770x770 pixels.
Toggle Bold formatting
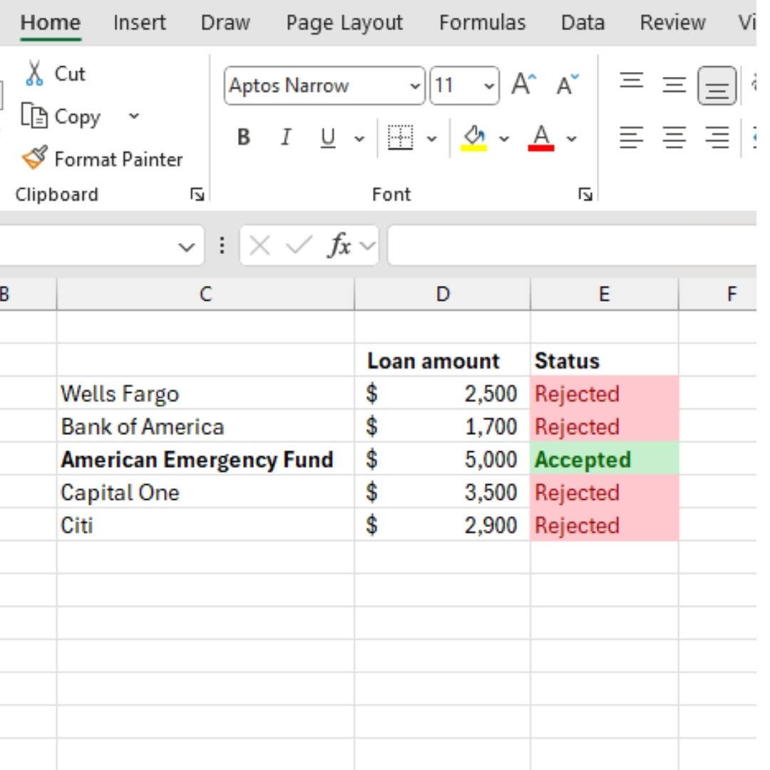[244, 137]
